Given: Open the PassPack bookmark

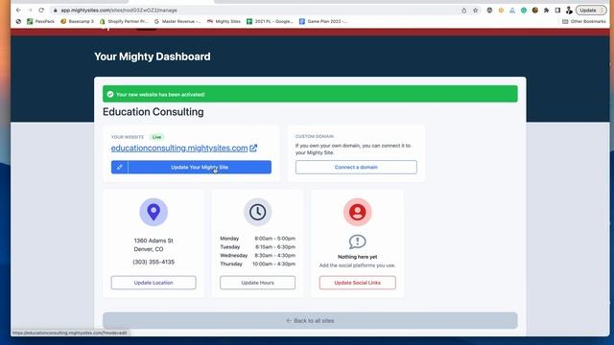Looking at the screenshot, I should (x=40, y=21).
